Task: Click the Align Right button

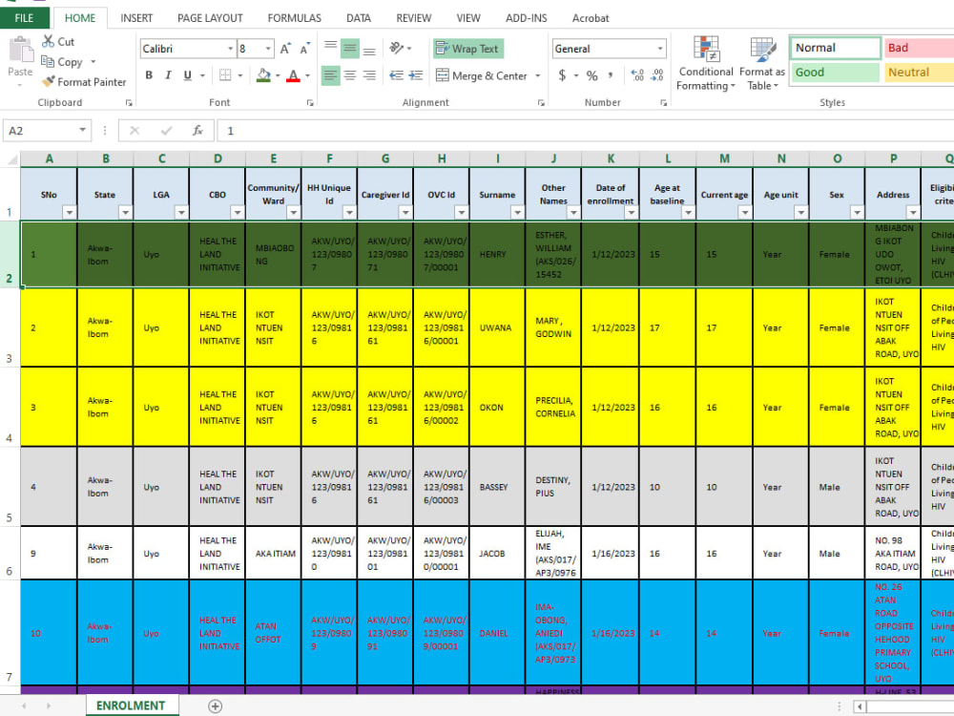Action: coord(369,75)
